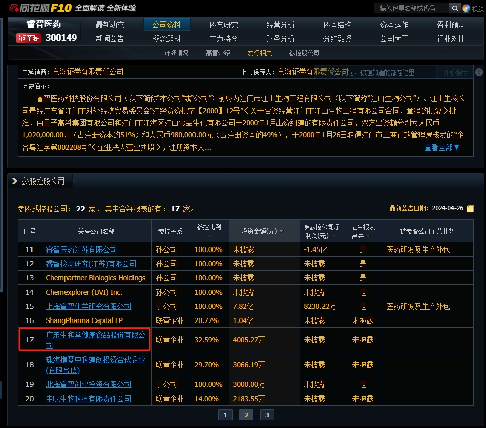Sort by 投资金额(元) column
The image size is (486, 428).
[x=262, y=231]
